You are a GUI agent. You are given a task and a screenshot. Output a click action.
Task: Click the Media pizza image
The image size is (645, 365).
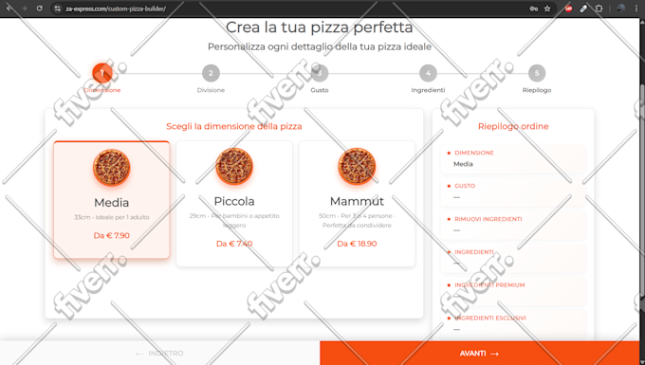point(112,168)
